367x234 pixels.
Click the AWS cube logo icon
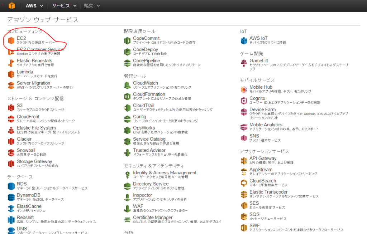point(12,6)
